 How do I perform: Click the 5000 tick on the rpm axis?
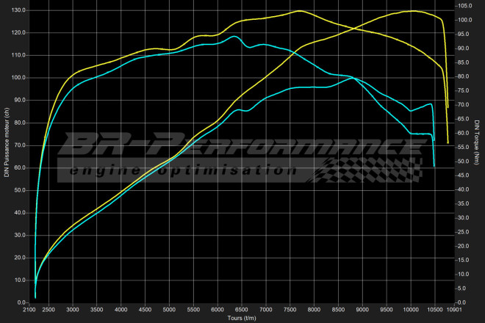click(x=169, y=311)
